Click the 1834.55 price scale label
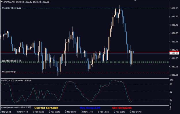 pyautogui.click(x=174, y=33)
